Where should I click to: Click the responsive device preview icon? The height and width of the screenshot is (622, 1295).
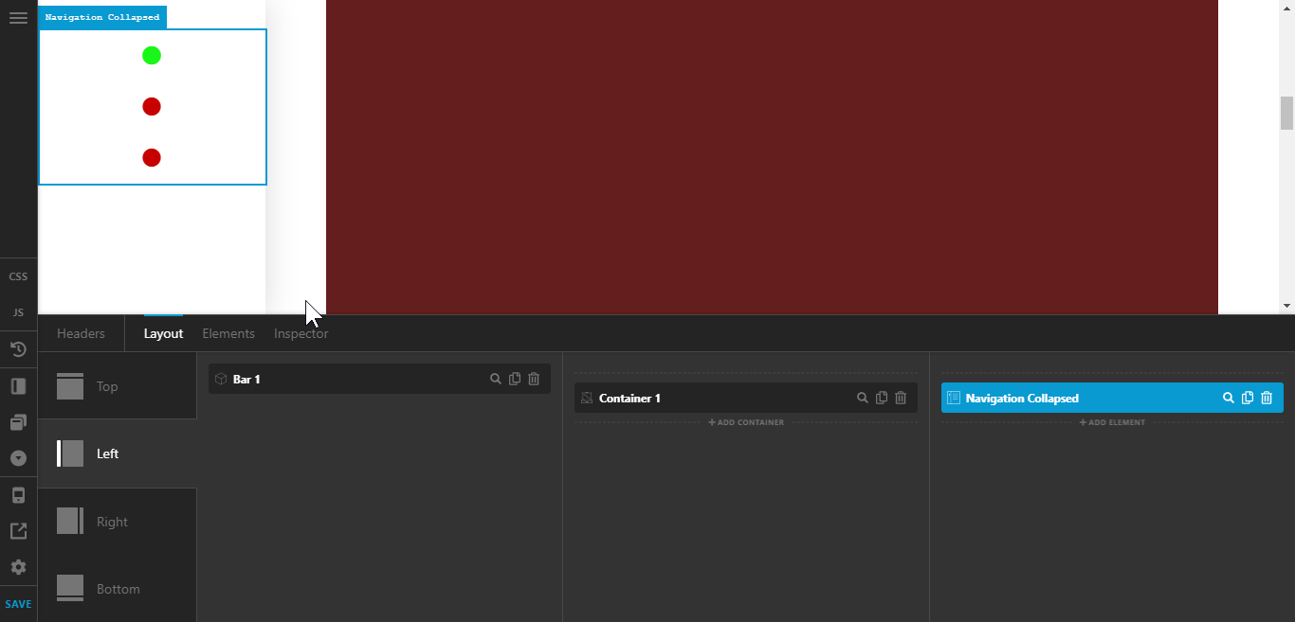pyautogui.click(x=18, y=495)
